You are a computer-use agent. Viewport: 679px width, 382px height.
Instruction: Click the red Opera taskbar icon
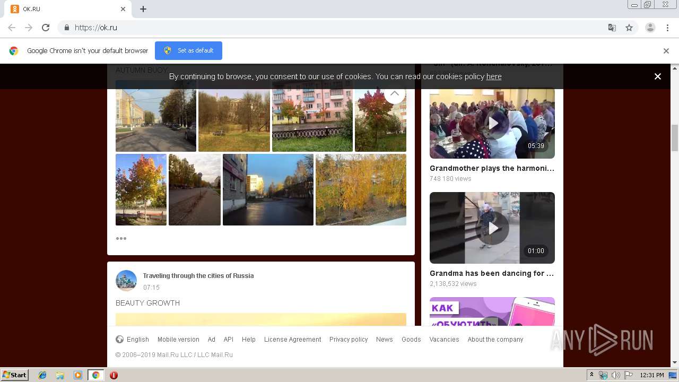[x=114, y=375]
